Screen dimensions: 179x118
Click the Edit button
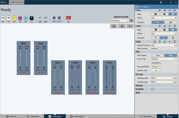[130, 26]
